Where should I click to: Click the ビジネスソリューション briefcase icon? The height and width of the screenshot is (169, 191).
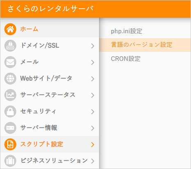10,161
